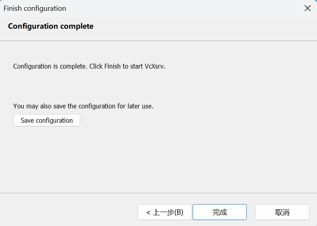The image size is (317, 226).
Task: Click the "(B)" shortcut label on back button
Action: (179, 212)
